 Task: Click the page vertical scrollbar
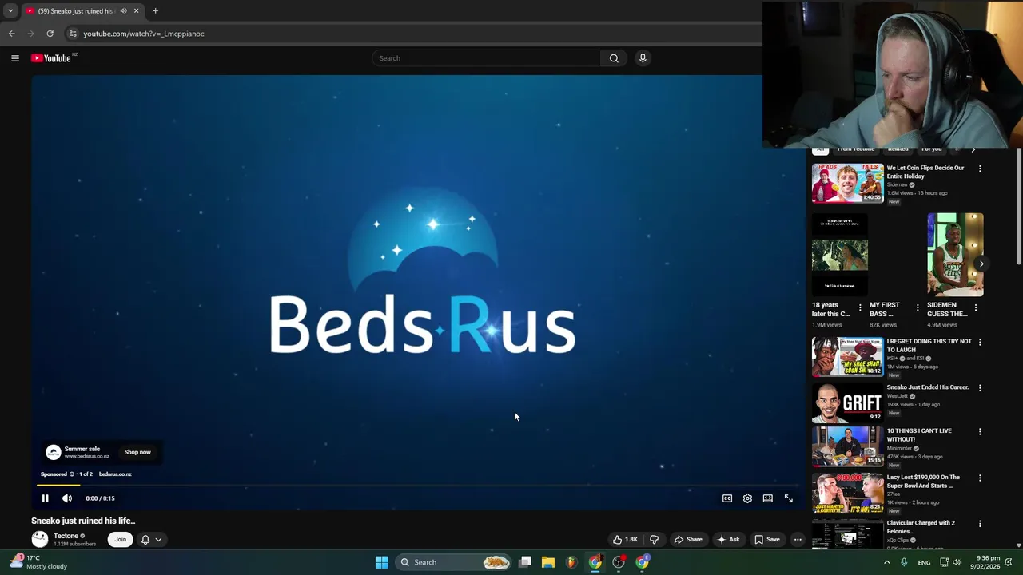[x=1019, y=208]
